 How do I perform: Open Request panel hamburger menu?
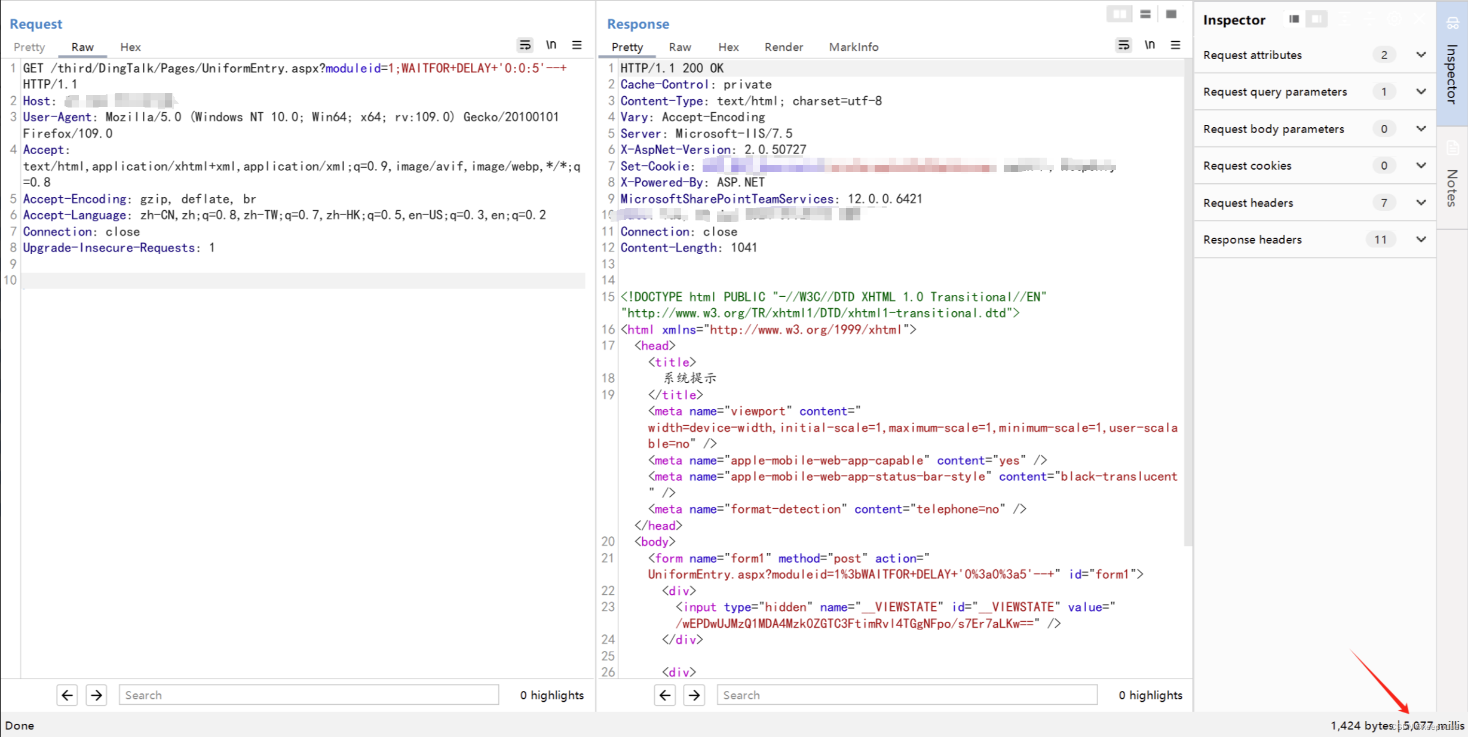point(577,45)
